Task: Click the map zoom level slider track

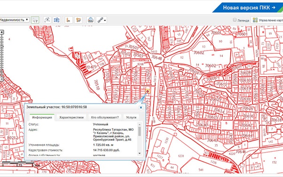Action: click(x=2, y=56)
